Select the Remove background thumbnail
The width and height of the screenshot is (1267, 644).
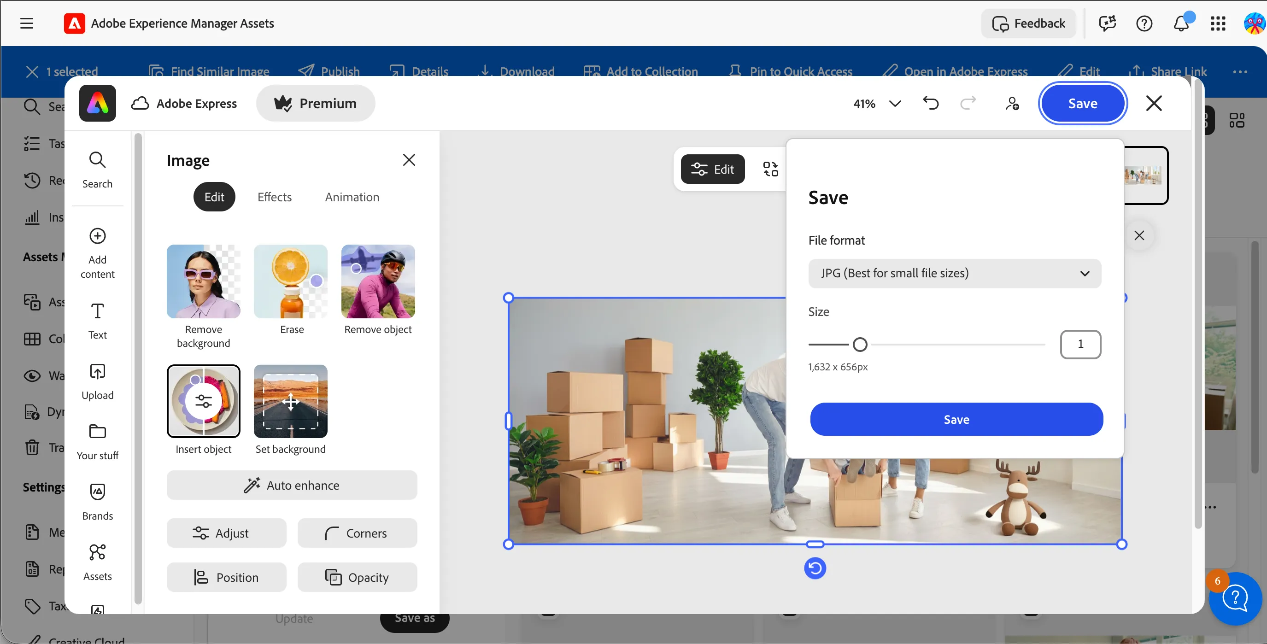(204, 281)
